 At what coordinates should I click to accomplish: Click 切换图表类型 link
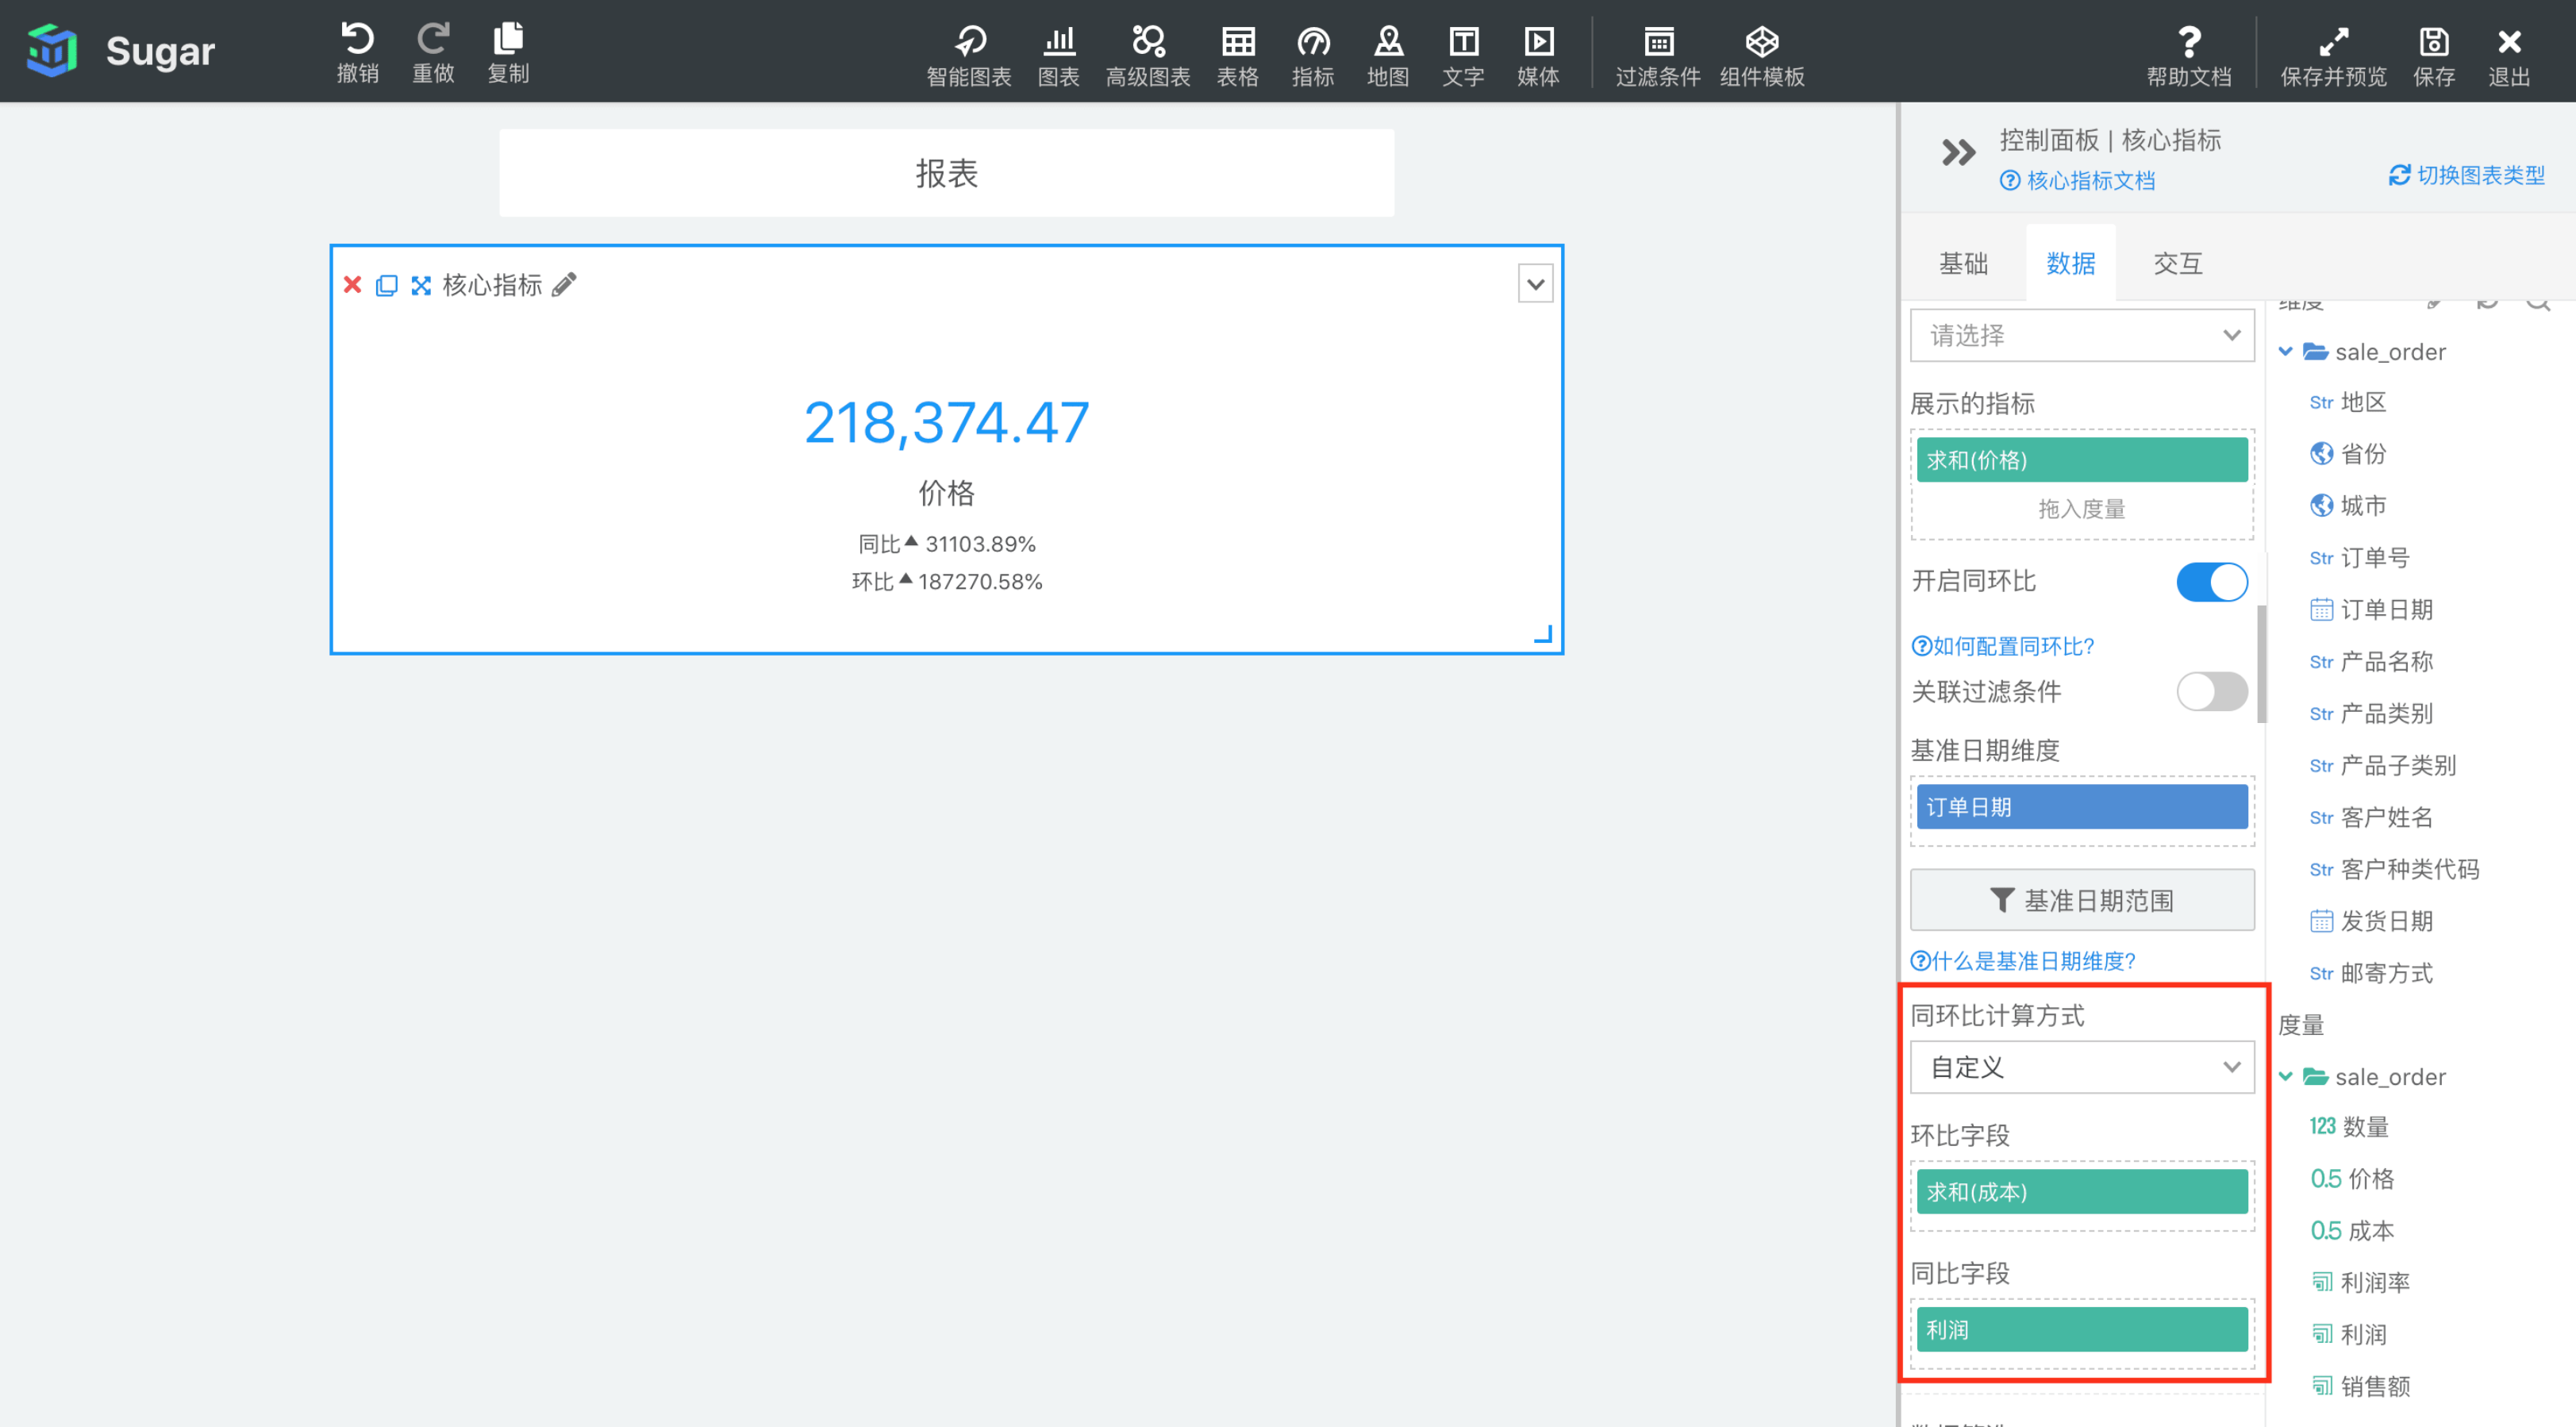click(2466, 175)
